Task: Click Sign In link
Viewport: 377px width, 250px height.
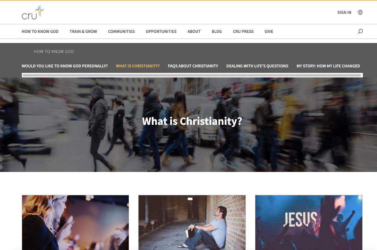Action: click(344, 12)
